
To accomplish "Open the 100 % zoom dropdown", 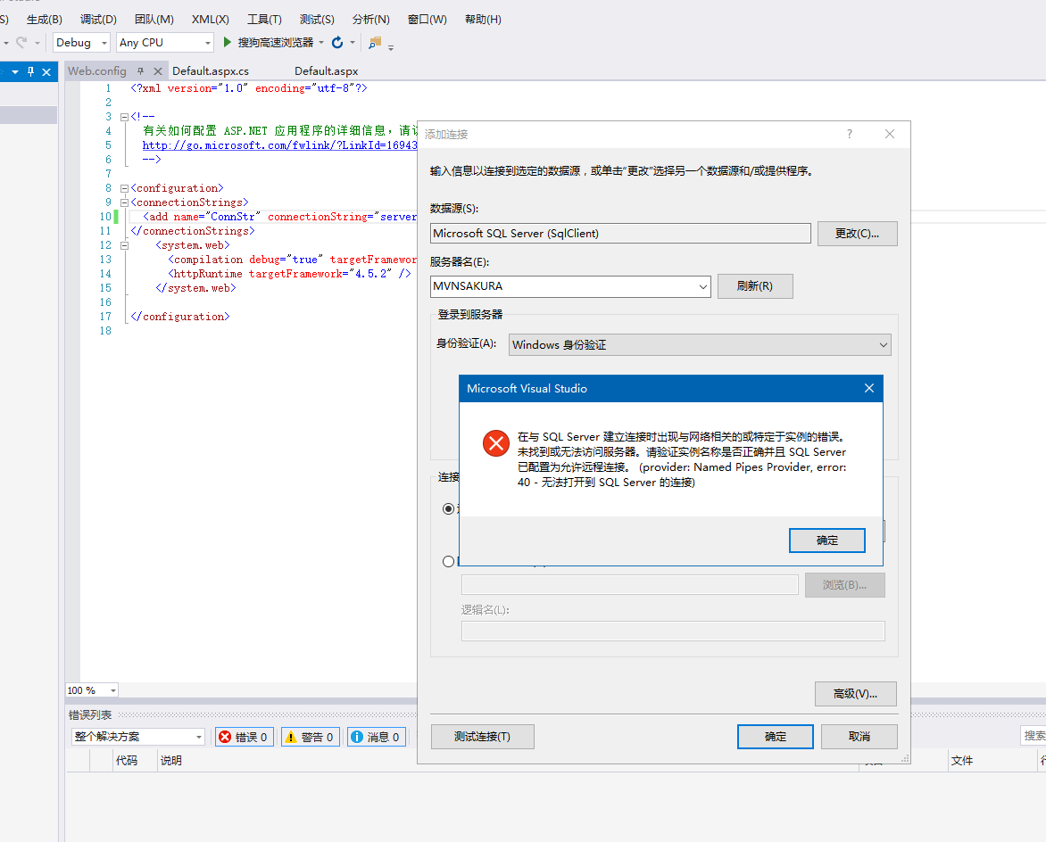I will pyautogui.click(x=112, y=690).
